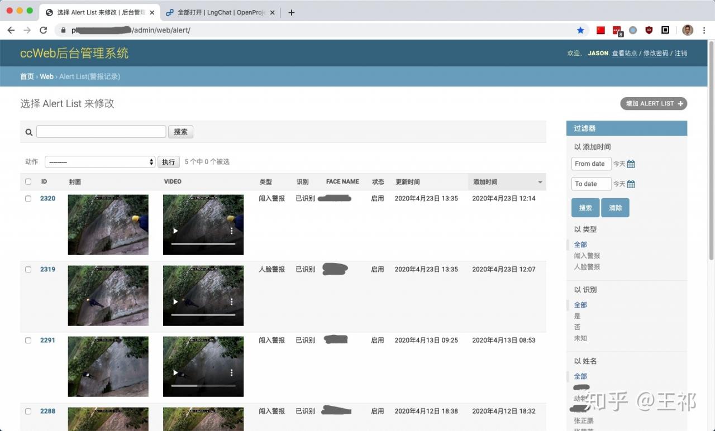The height and width of the screenshot is (431, 715).
Task: Play the video in row 2319
Action: pos(175,301)
